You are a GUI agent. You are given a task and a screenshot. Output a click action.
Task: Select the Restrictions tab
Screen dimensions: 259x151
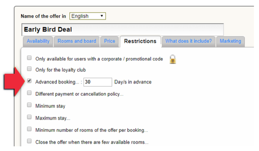coord(140,41)
